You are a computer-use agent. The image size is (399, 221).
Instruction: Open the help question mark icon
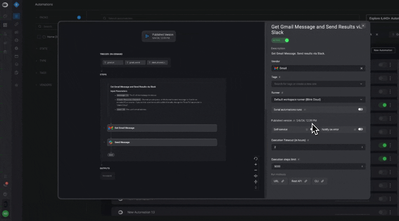[x=5, y=194]
